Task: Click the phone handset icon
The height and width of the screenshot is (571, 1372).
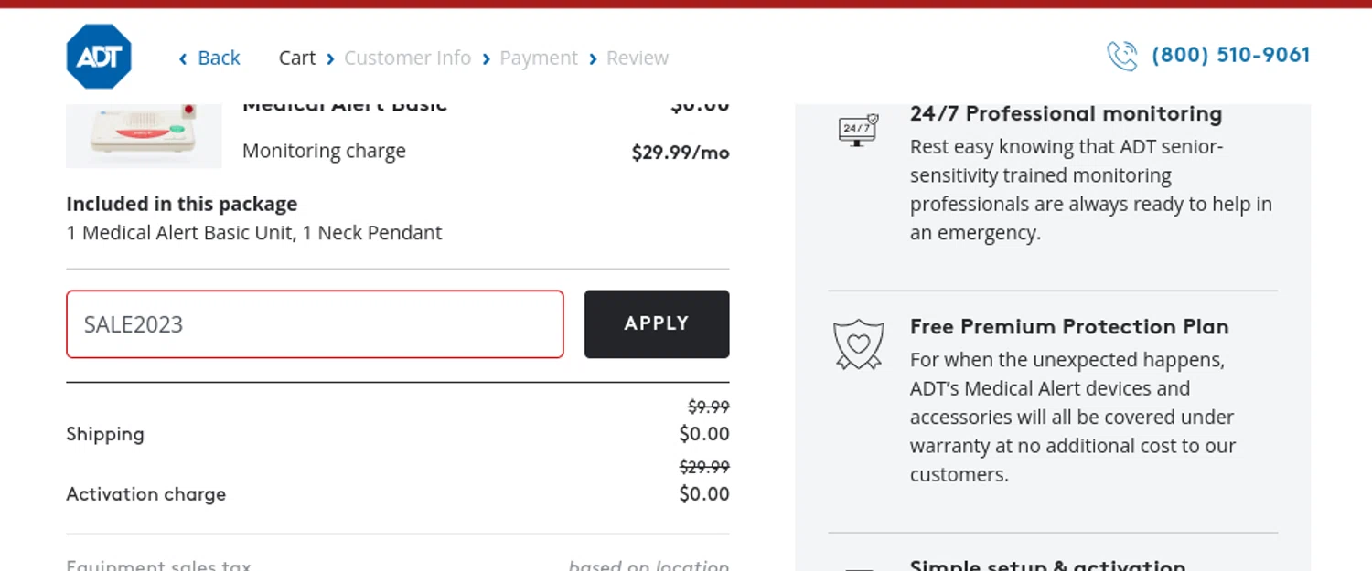Action: coord(1121,56)
